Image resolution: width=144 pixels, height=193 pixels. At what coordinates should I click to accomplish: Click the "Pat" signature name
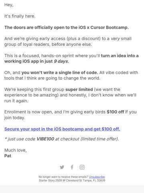click(x=8, y=156)
